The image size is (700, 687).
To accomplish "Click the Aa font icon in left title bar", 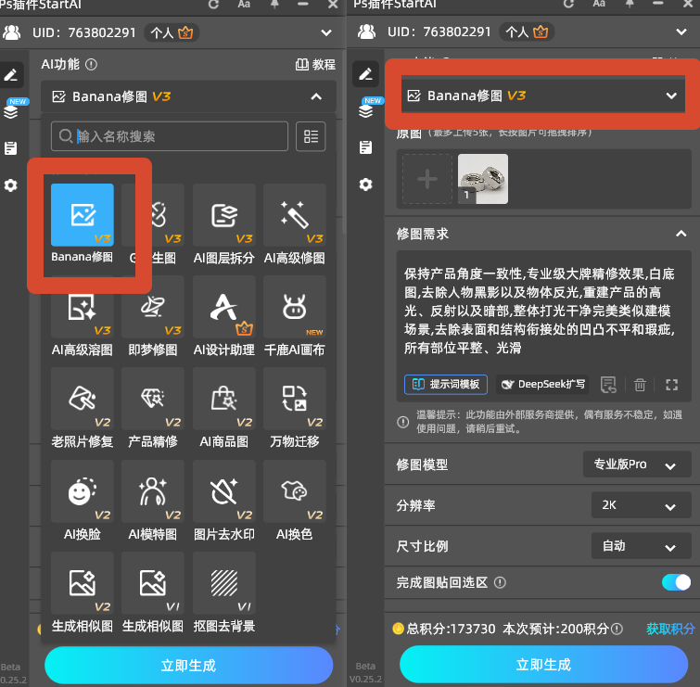I will [x=244, y=4].
